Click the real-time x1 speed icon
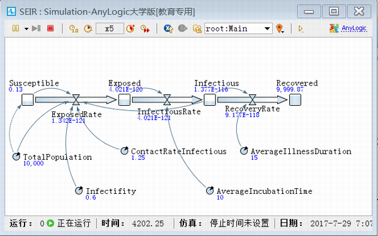 (74, 29)
